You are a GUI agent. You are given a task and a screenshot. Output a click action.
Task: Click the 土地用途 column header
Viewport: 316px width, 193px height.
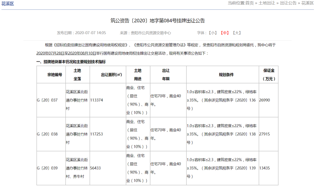pos(138,75)
